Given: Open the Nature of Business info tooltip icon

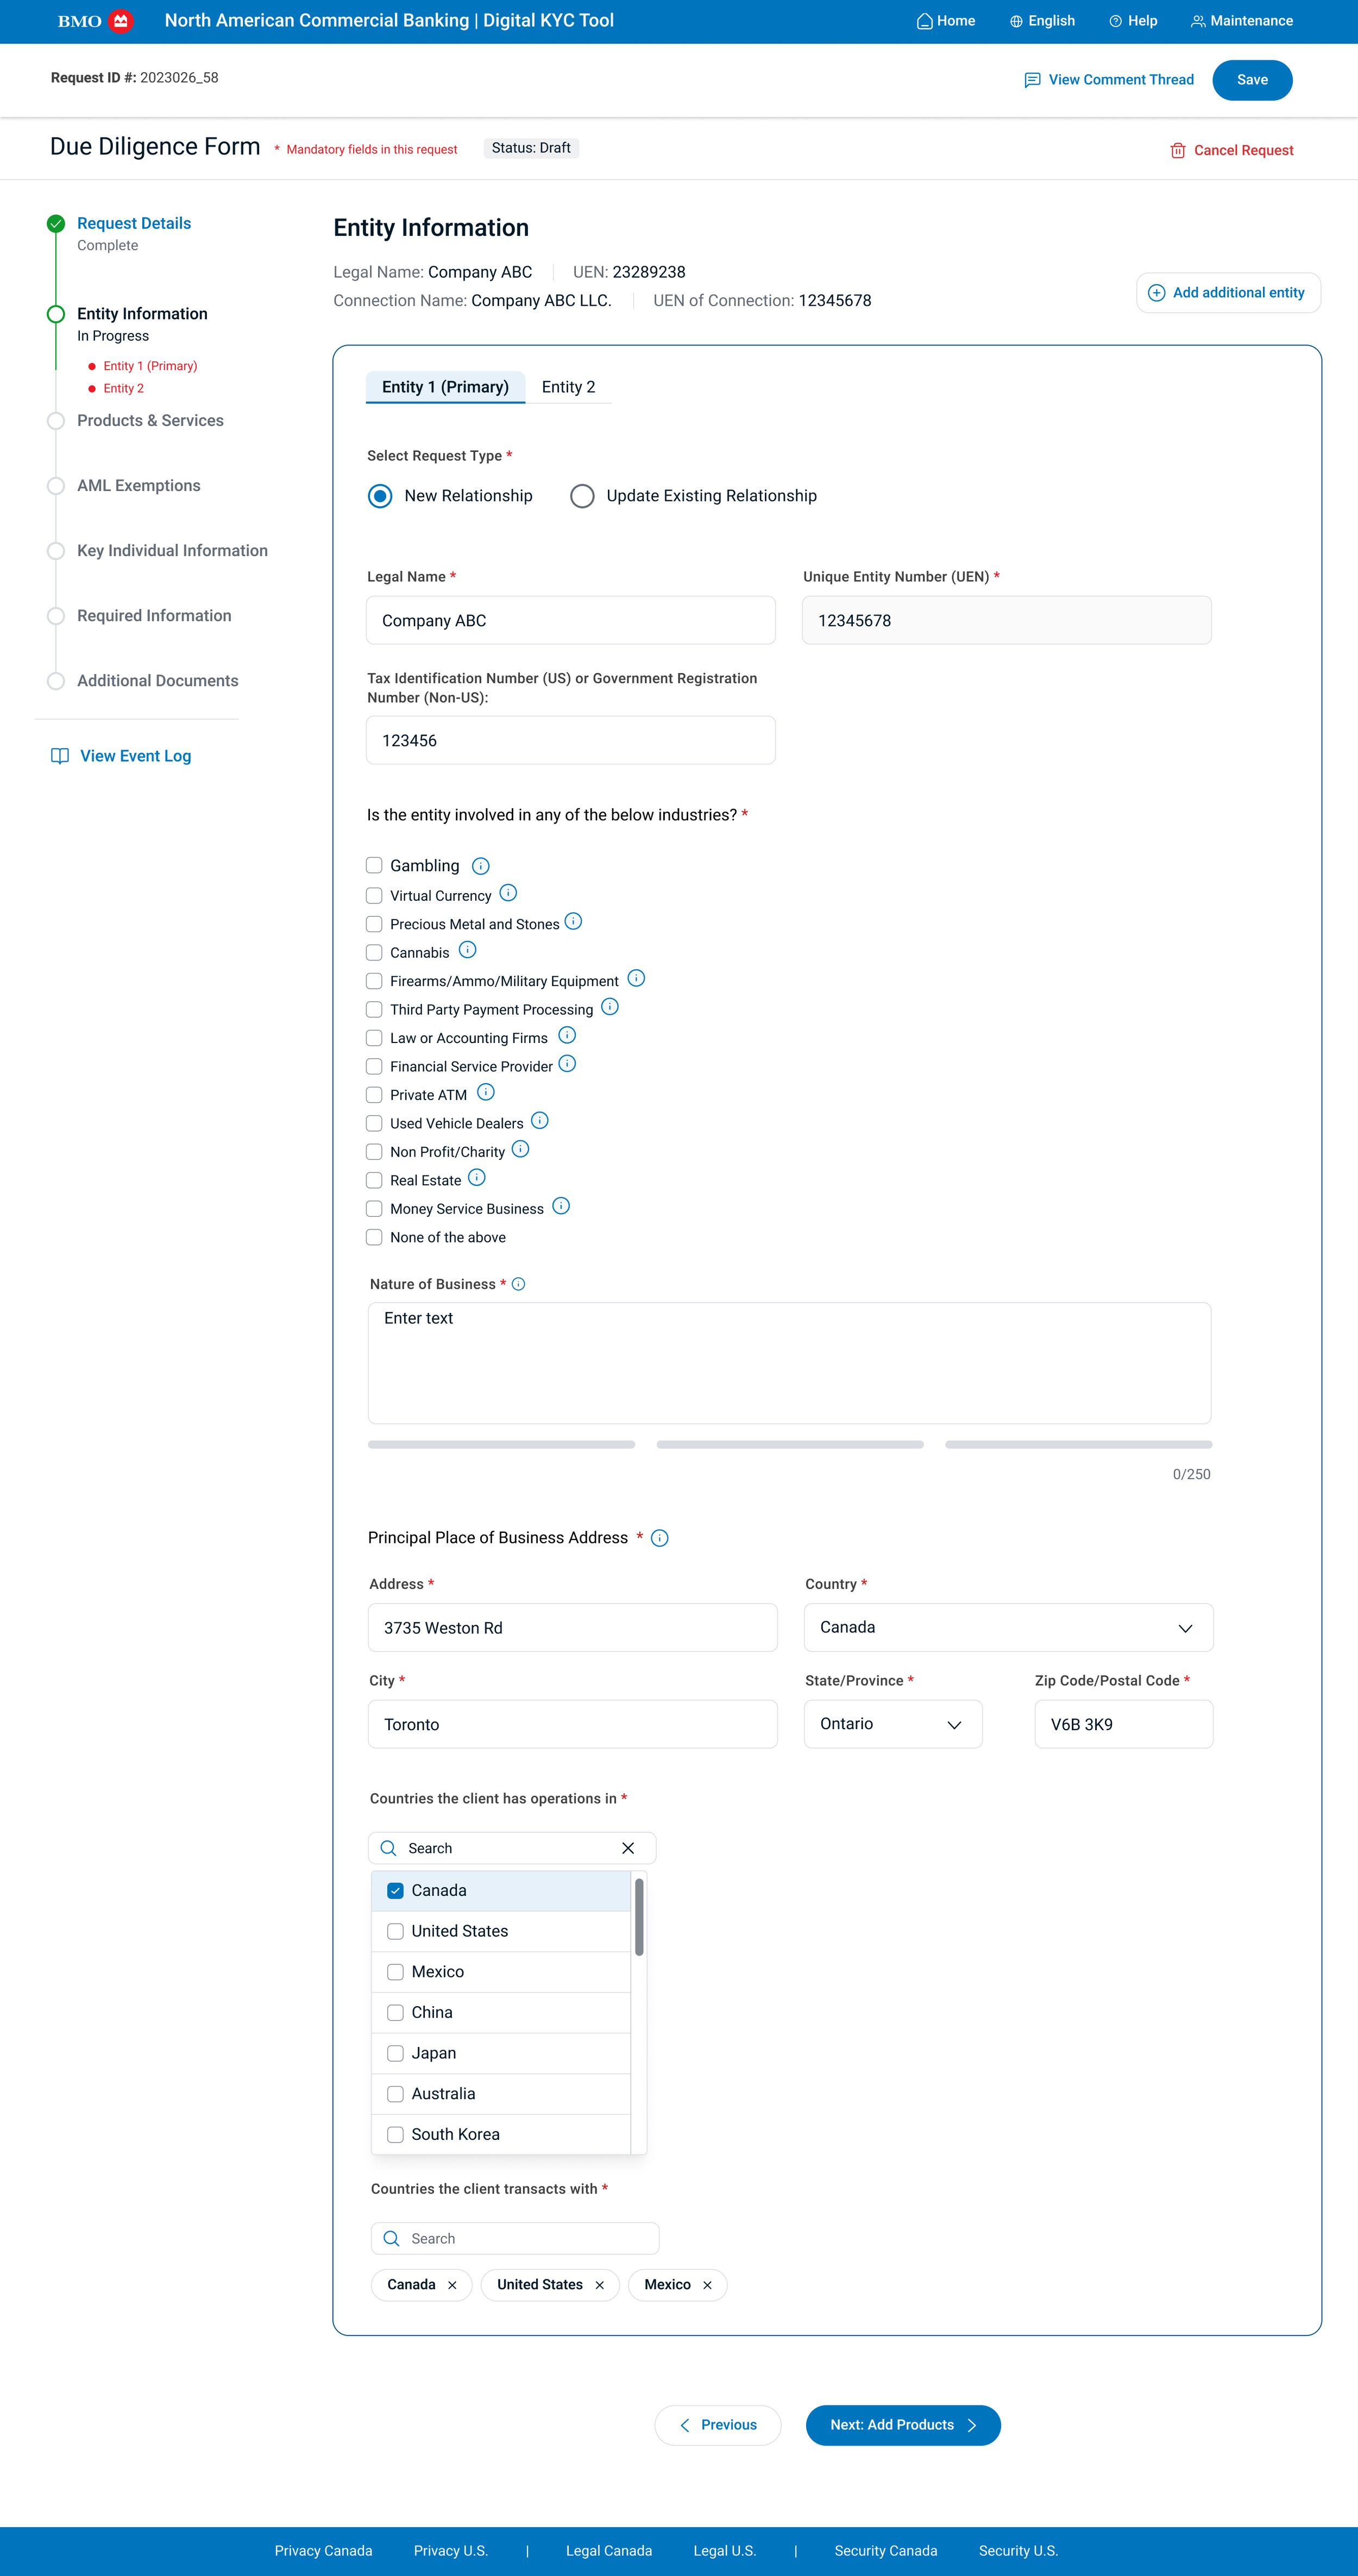Looking at the screenshot, I should [x=518, y=1284].
